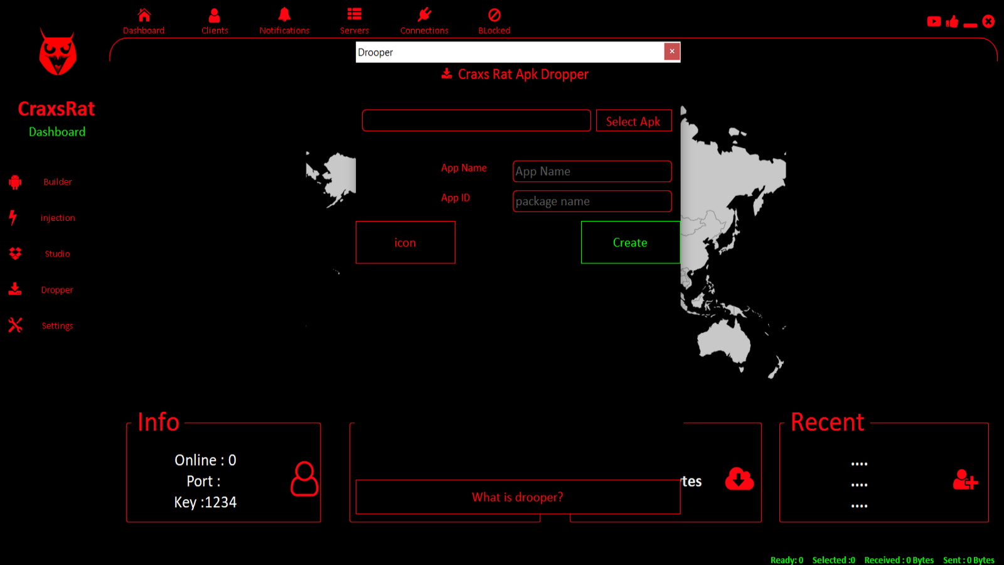Screen dimensions: 1004x565
Task: Click the 'What is drooper?' button
Action: click(518, 497)
